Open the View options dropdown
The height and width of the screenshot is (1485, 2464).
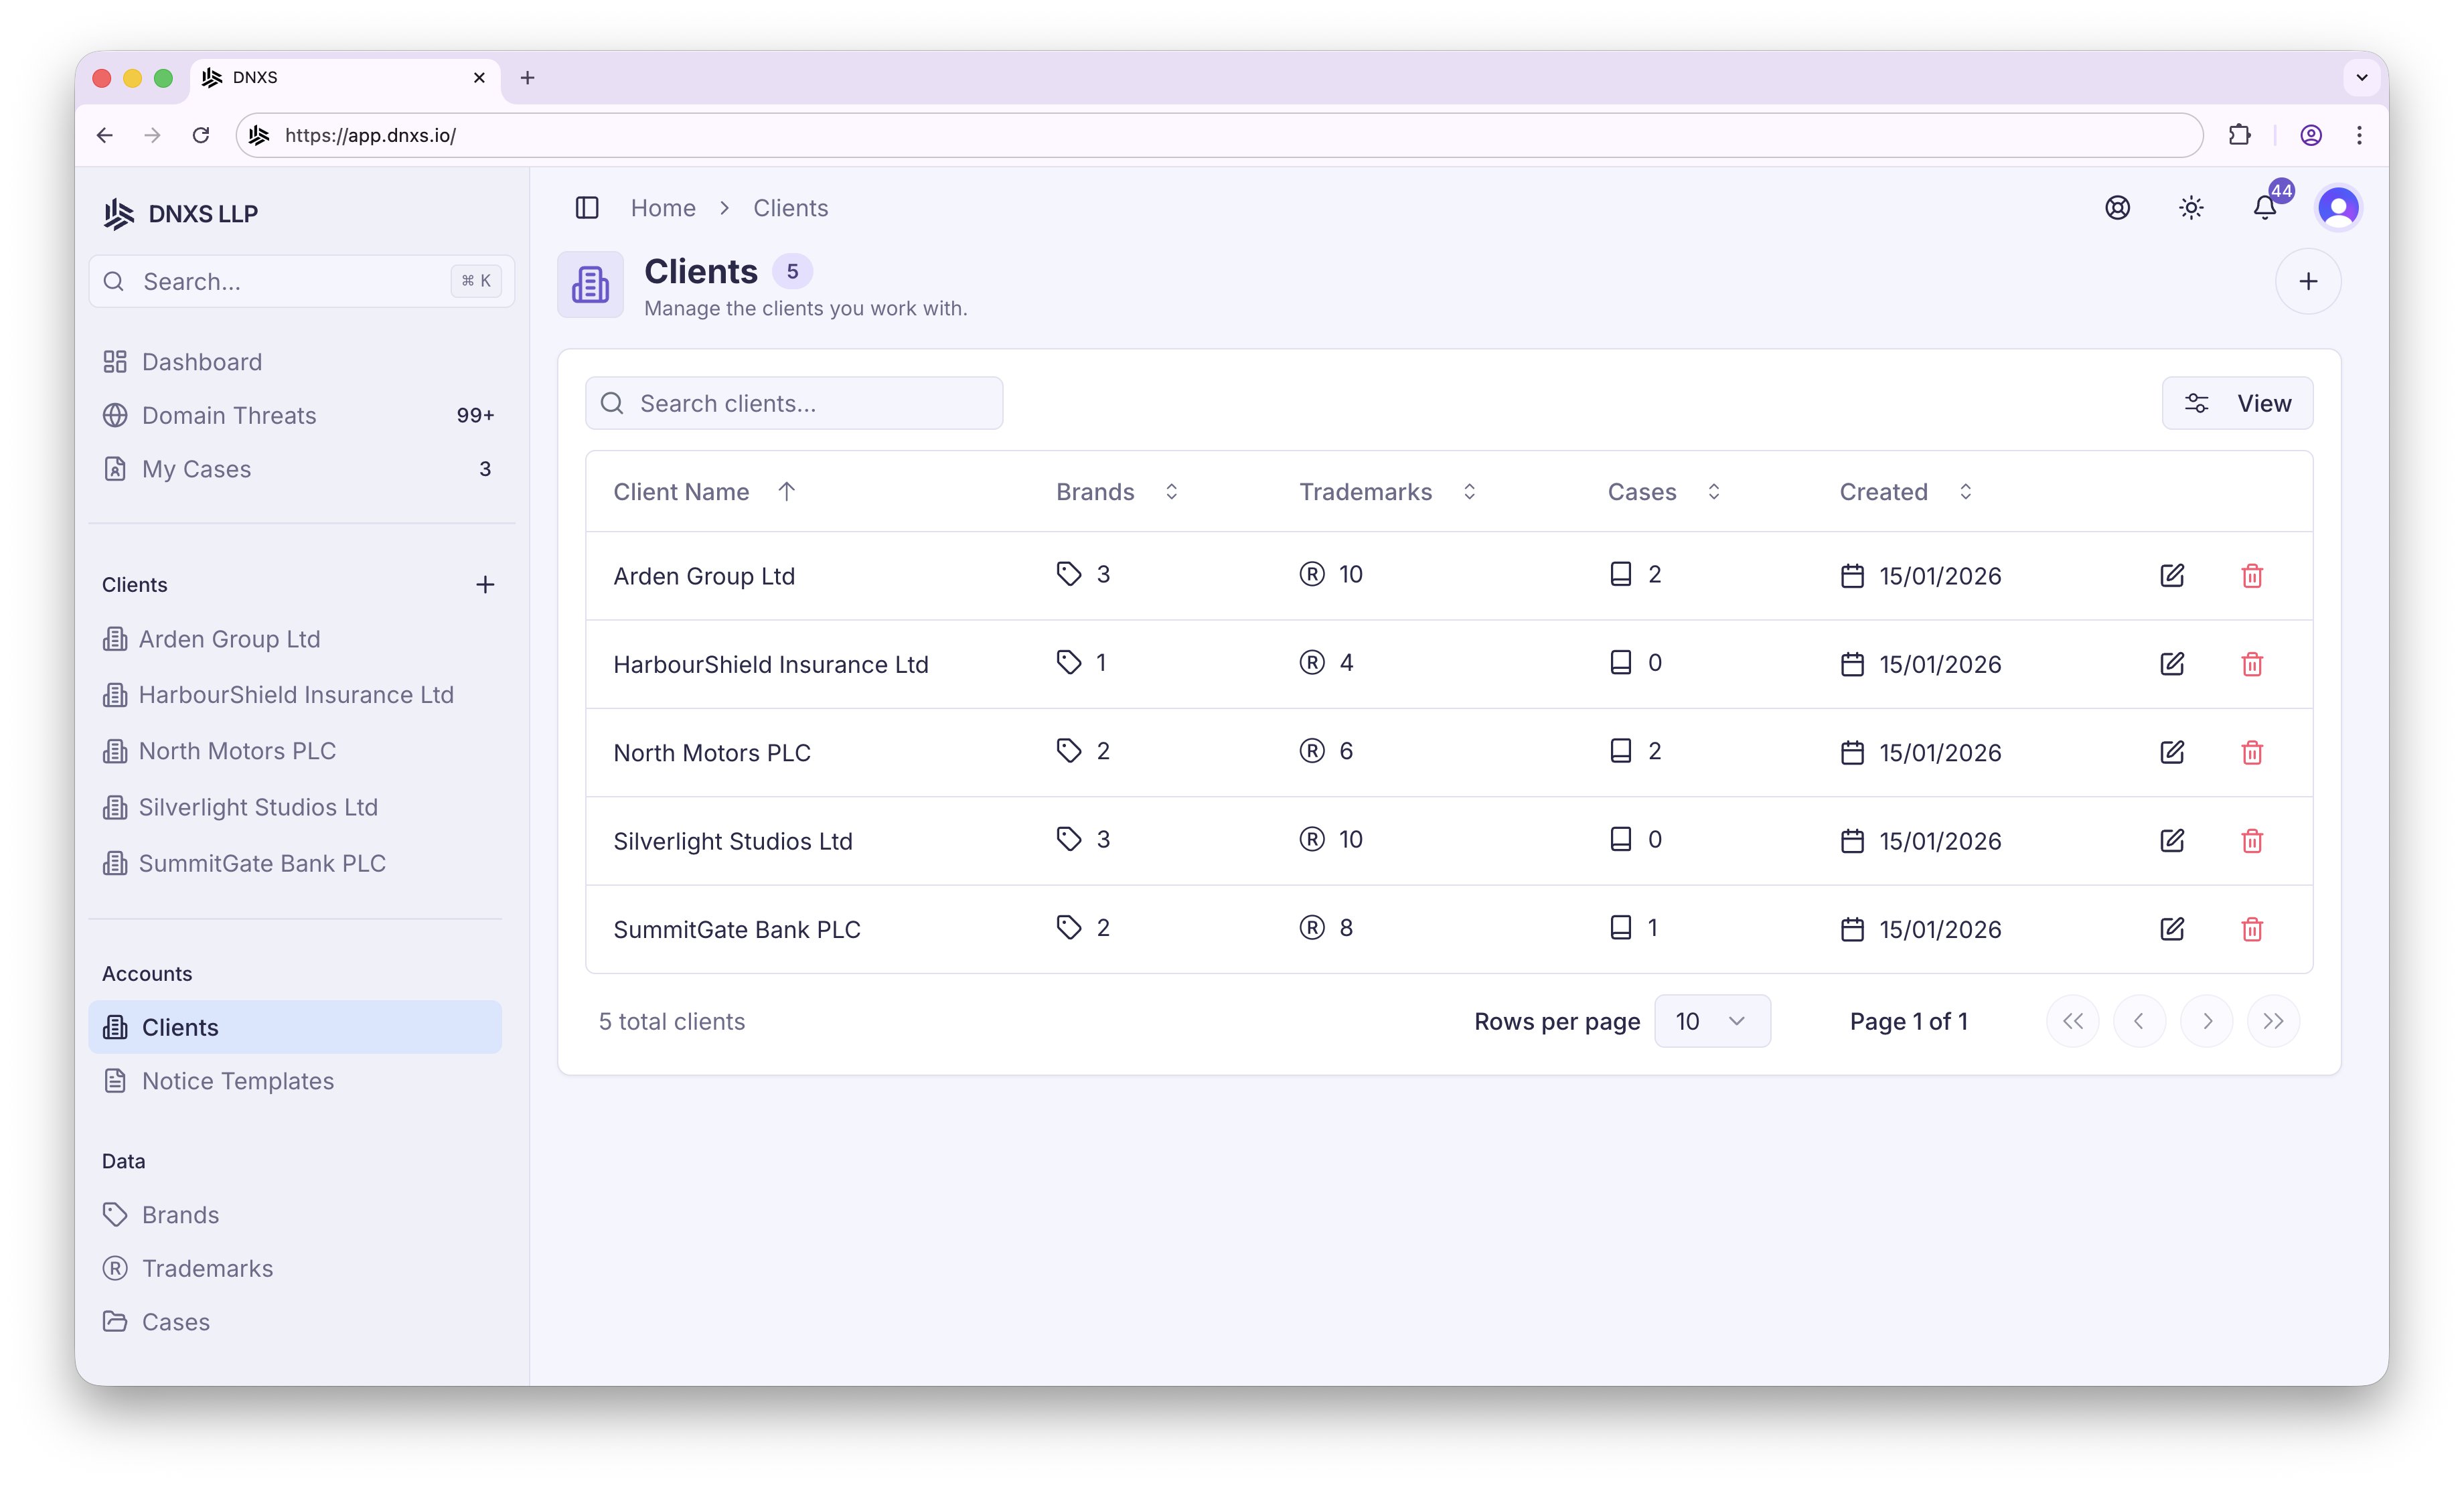click(2236, 403)
